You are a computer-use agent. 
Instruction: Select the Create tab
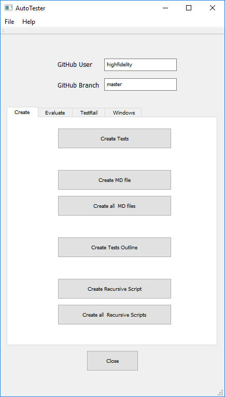pyautogui.click(x=22, y=112)
